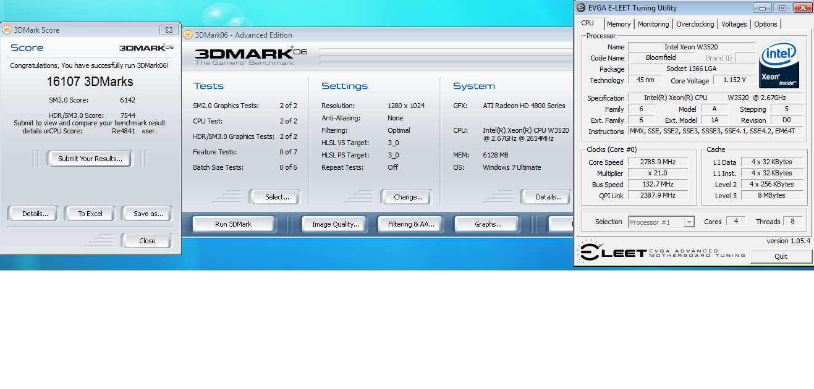Click the CPU Name field Intel Xeon W3520
Image resolution: width=814 pixels, height=389 pixels.
pyautogui.click(x=691, y=47)
